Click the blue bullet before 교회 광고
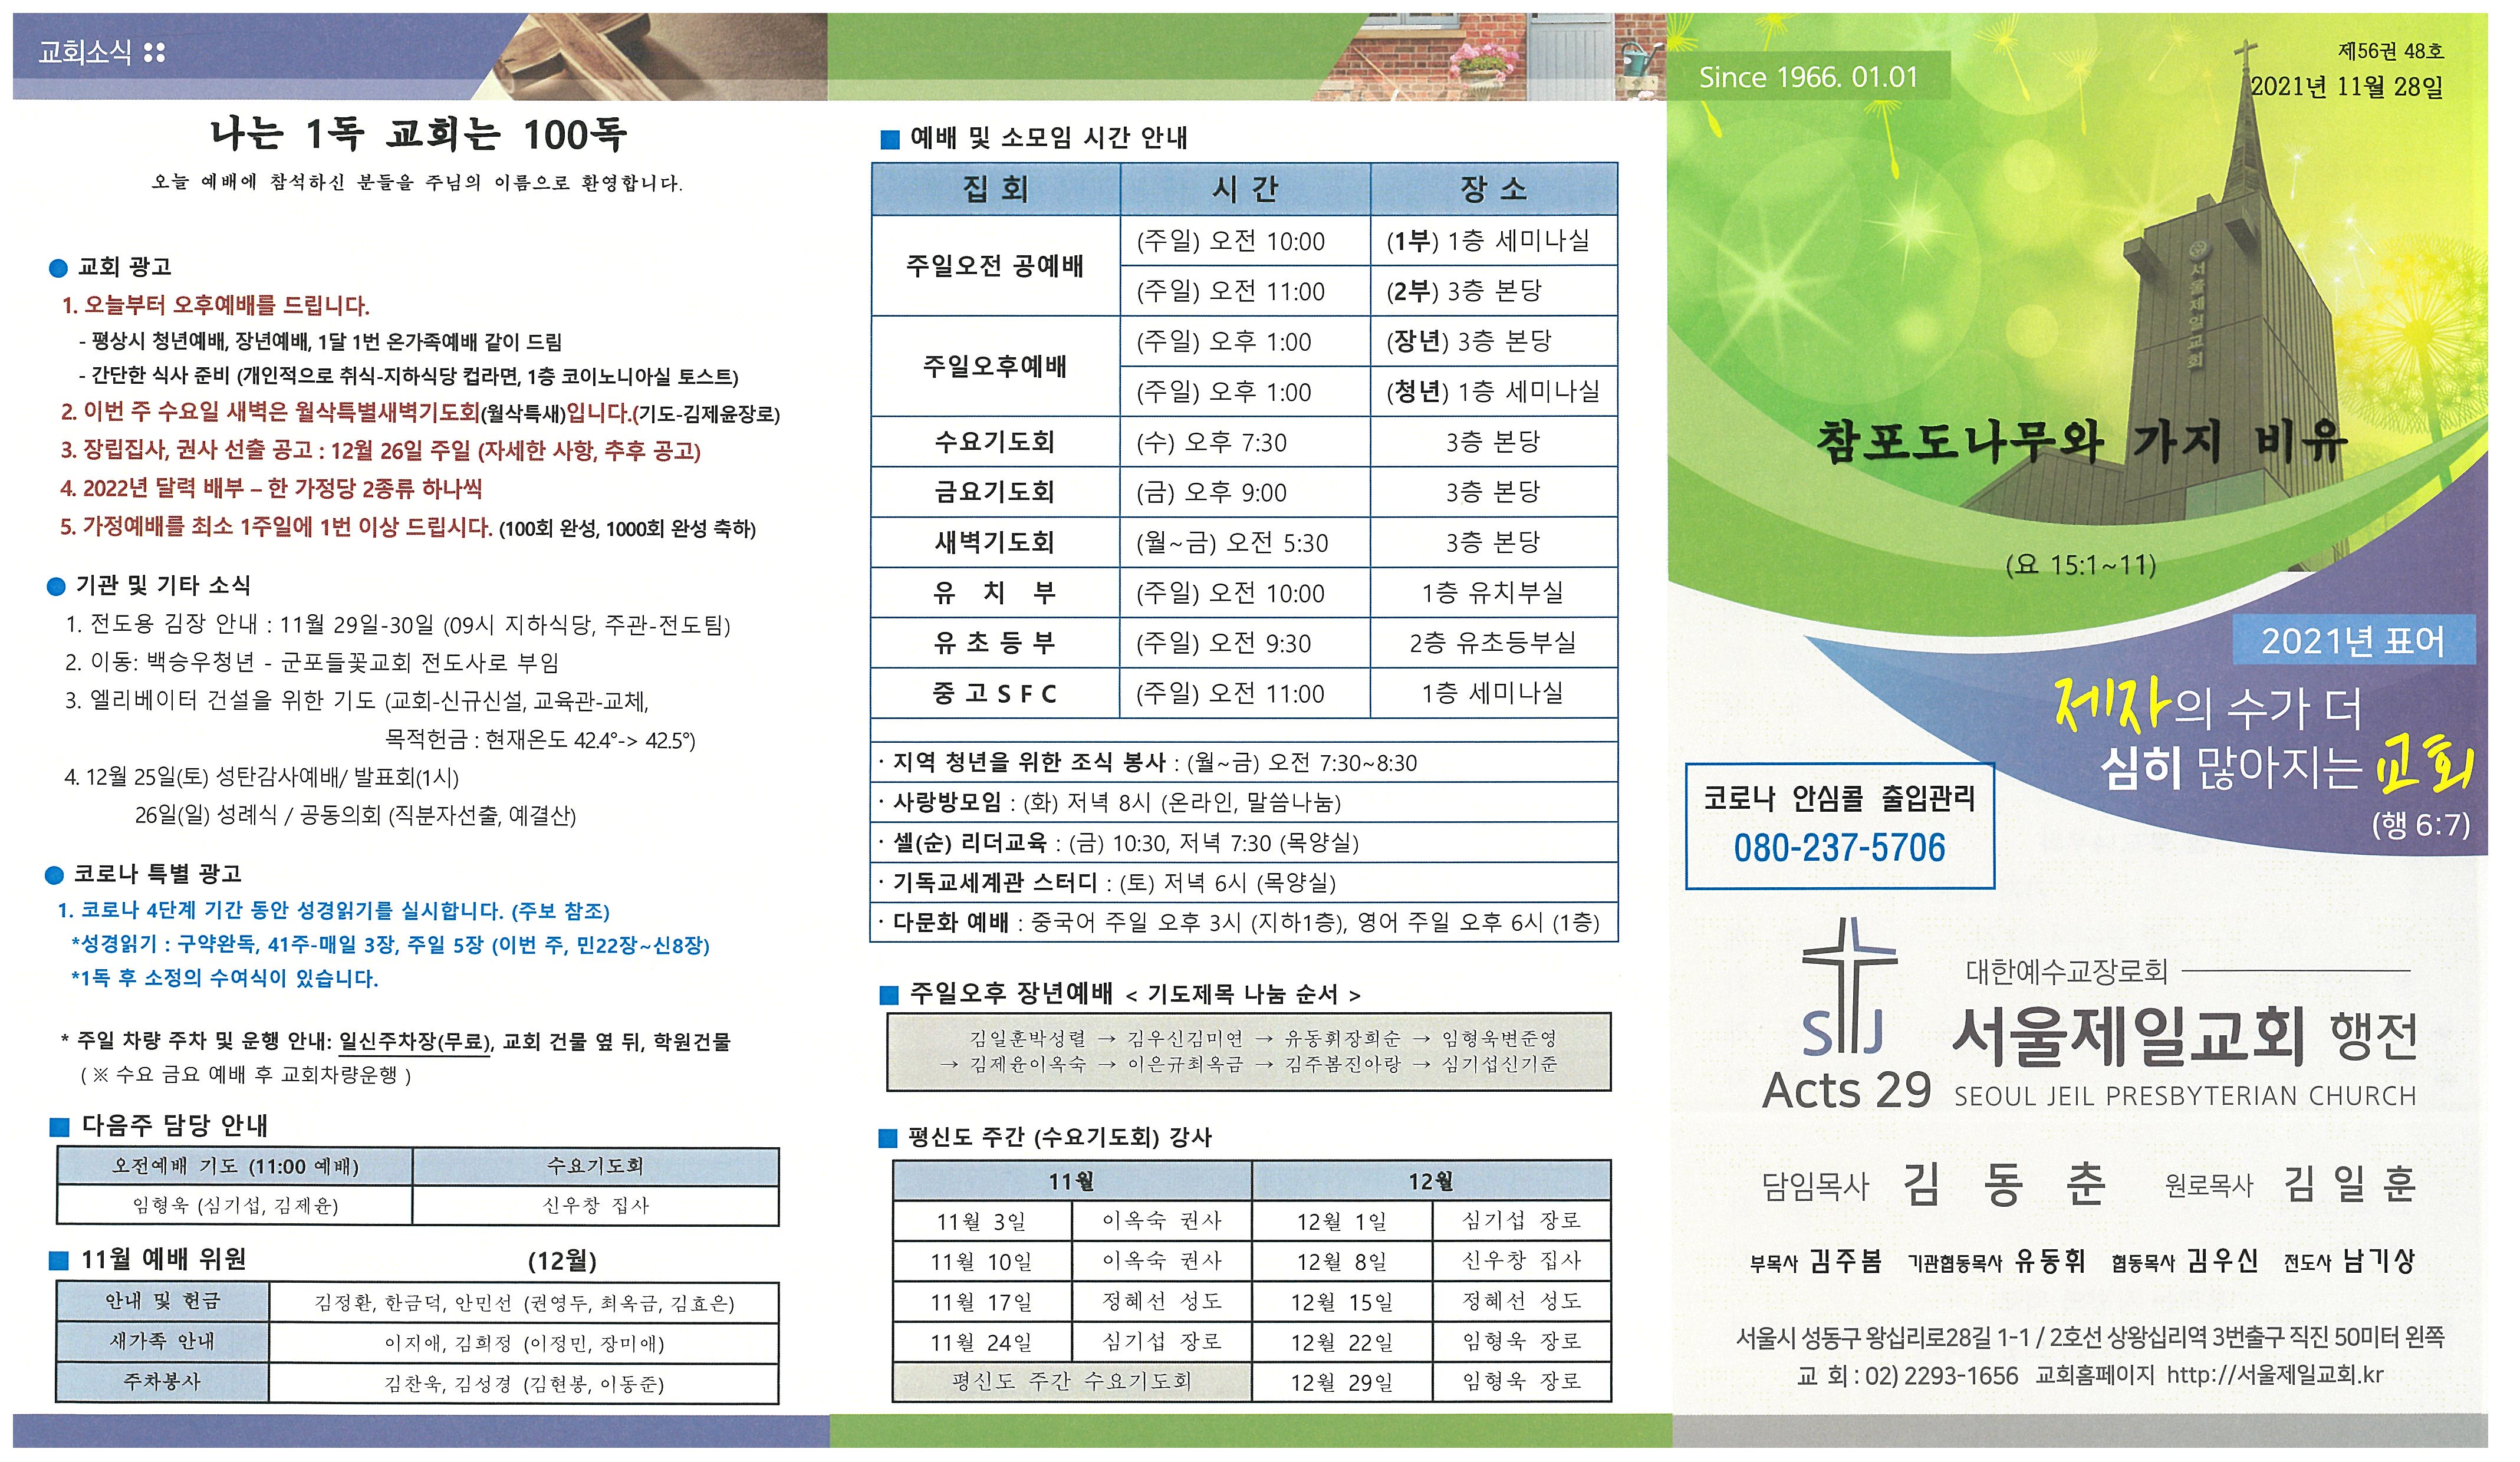 pyautogui.click(x=58, y=268)
